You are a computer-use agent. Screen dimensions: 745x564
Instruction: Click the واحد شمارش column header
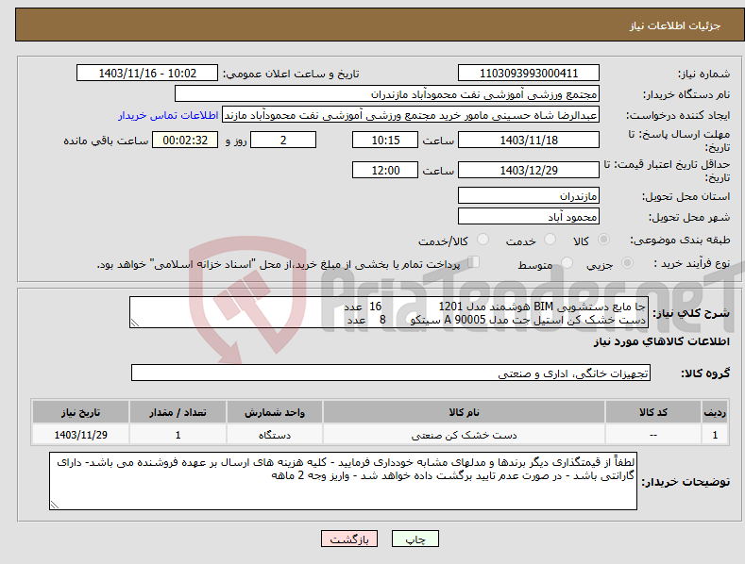275,412
